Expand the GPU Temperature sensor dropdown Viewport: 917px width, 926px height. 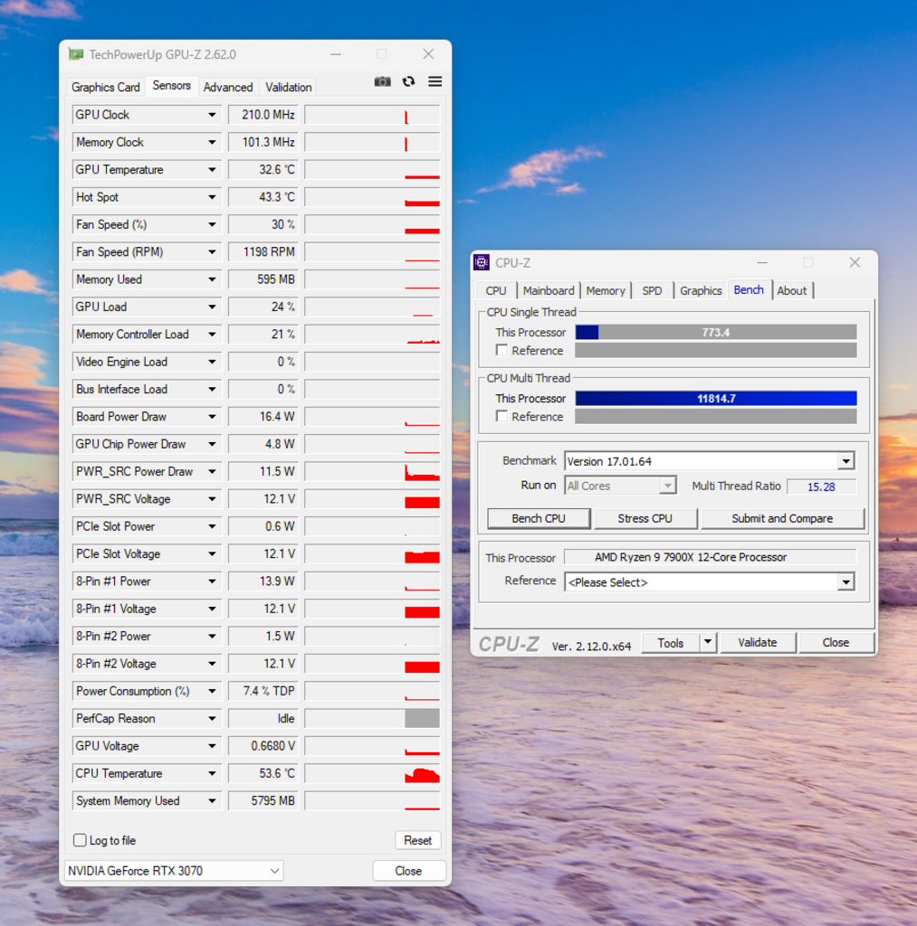(212, 169)
